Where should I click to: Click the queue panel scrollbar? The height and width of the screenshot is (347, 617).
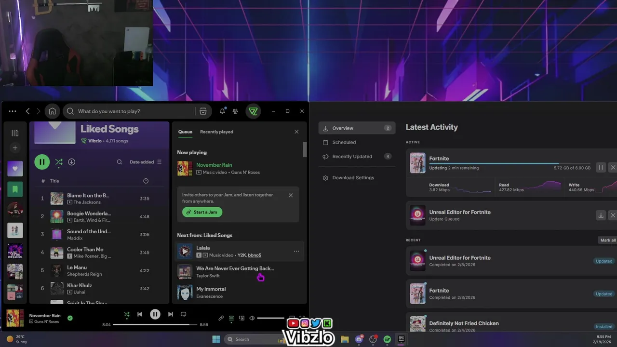[x=305, y=149]
